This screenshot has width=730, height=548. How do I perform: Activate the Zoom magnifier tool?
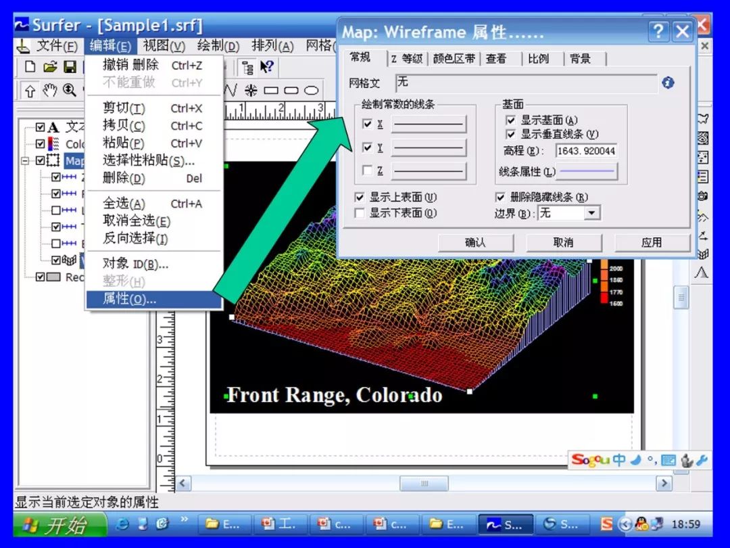coord(70,91)
